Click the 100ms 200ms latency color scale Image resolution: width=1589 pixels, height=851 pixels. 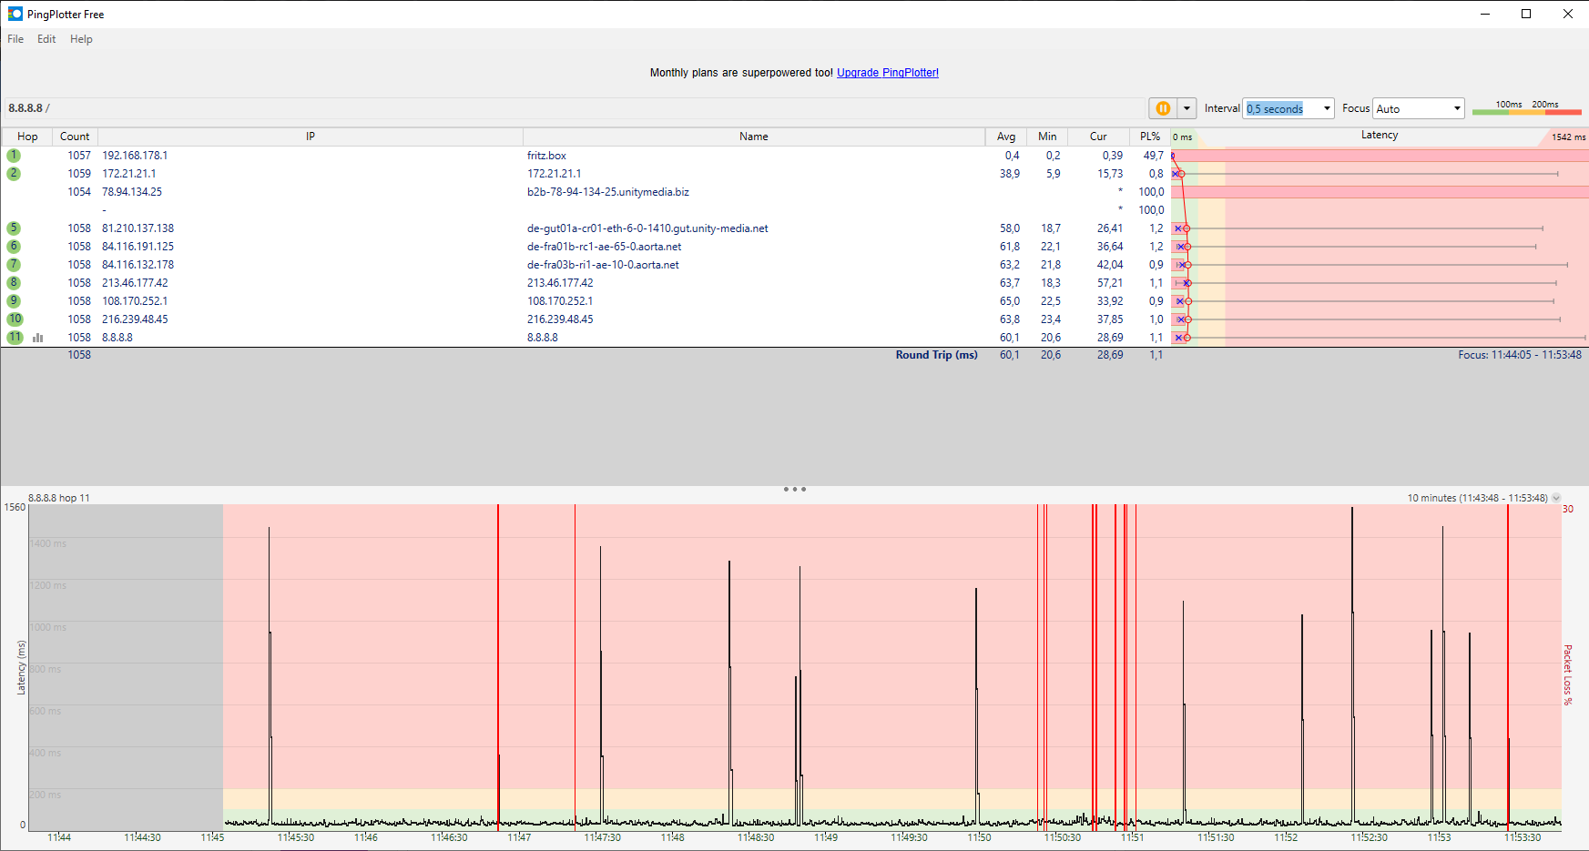(1526, 107)
